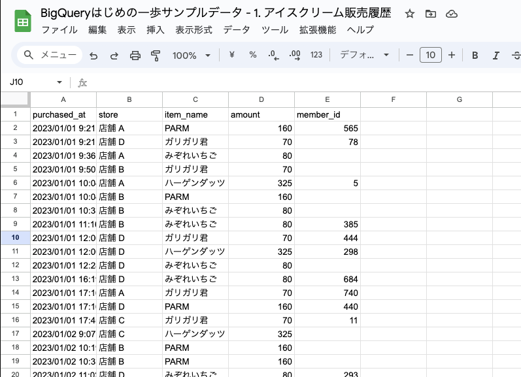Viewport: 521px width, 377px height.
Task: Toggle bold formatting
Action: tap(475, 55)
